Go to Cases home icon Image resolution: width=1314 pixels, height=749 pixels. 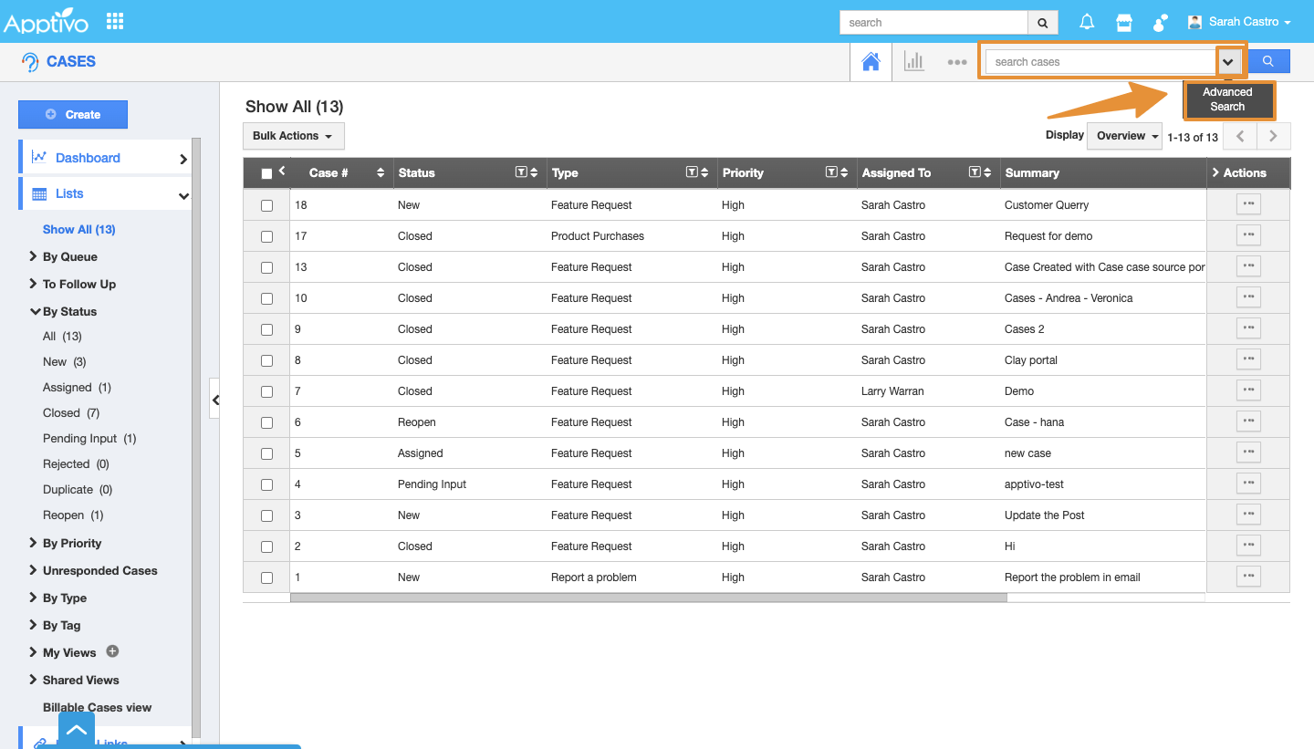[871, 62]
